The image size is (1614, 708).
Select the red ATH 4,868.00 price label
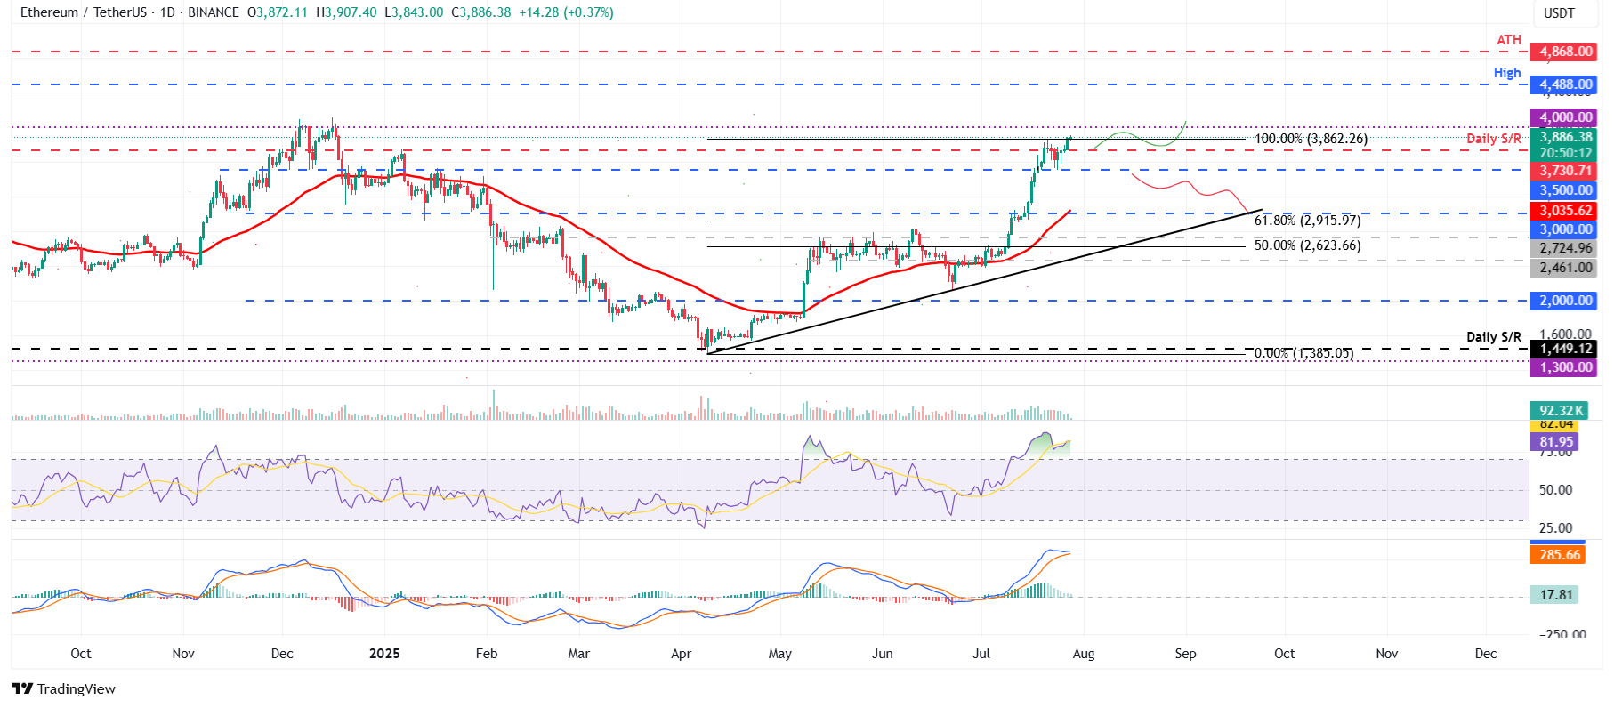point(1565,52)
